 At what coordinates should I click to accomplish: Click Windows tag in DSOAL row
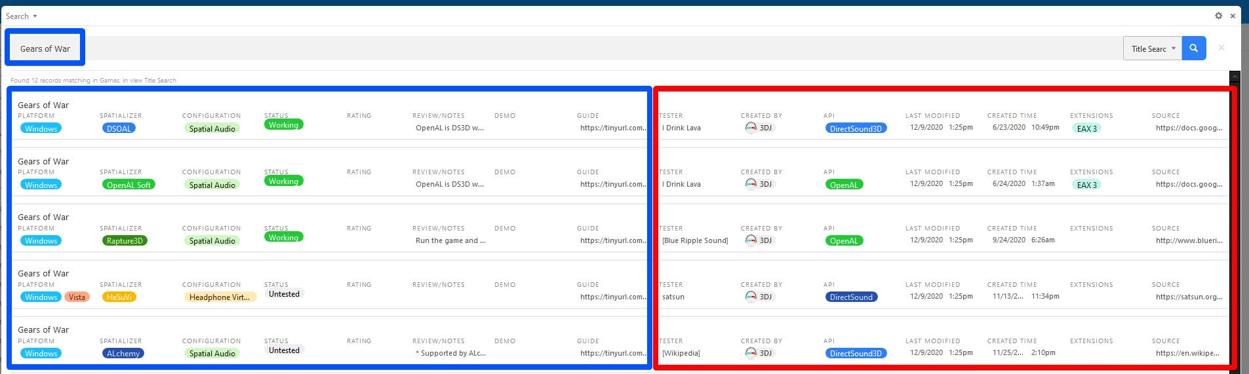(41, 128)
